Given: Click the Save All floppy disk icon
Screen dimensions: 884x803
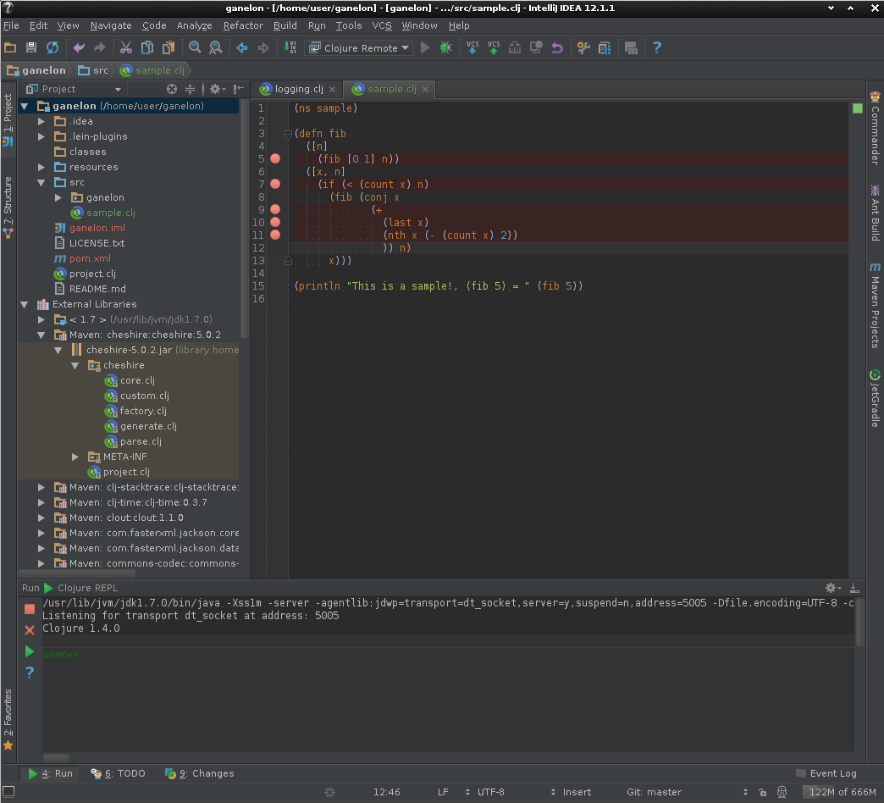Looking at the screenshot, I should [x=31, y=48].
